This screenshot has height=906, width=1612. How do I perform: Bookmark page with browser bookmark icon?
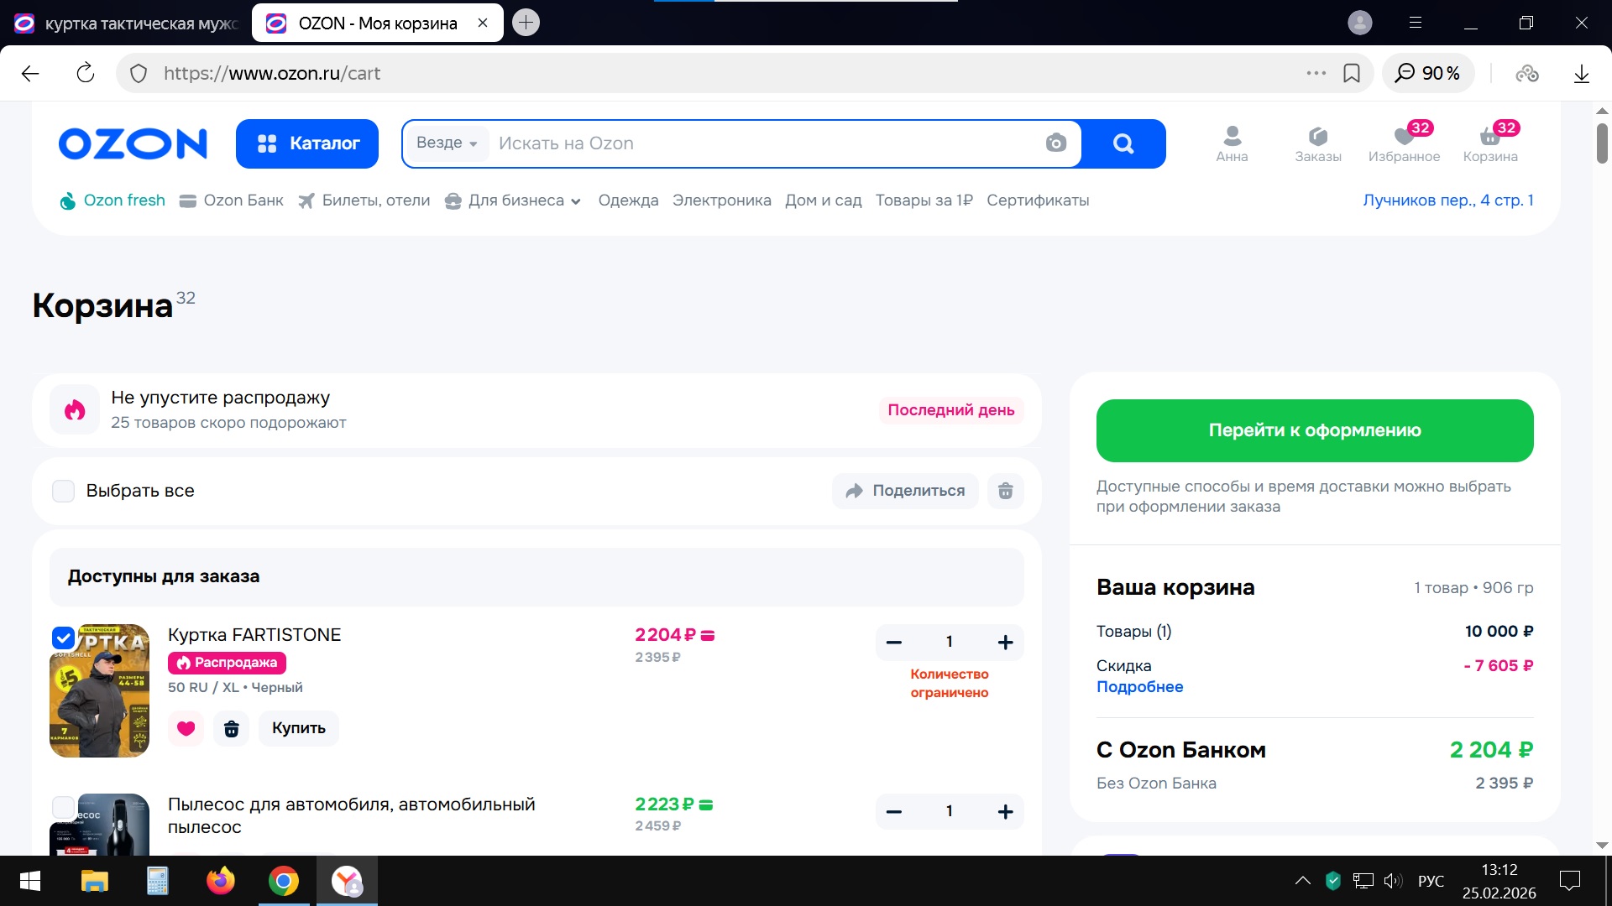pyautogui.click(x=1352, y=74)
